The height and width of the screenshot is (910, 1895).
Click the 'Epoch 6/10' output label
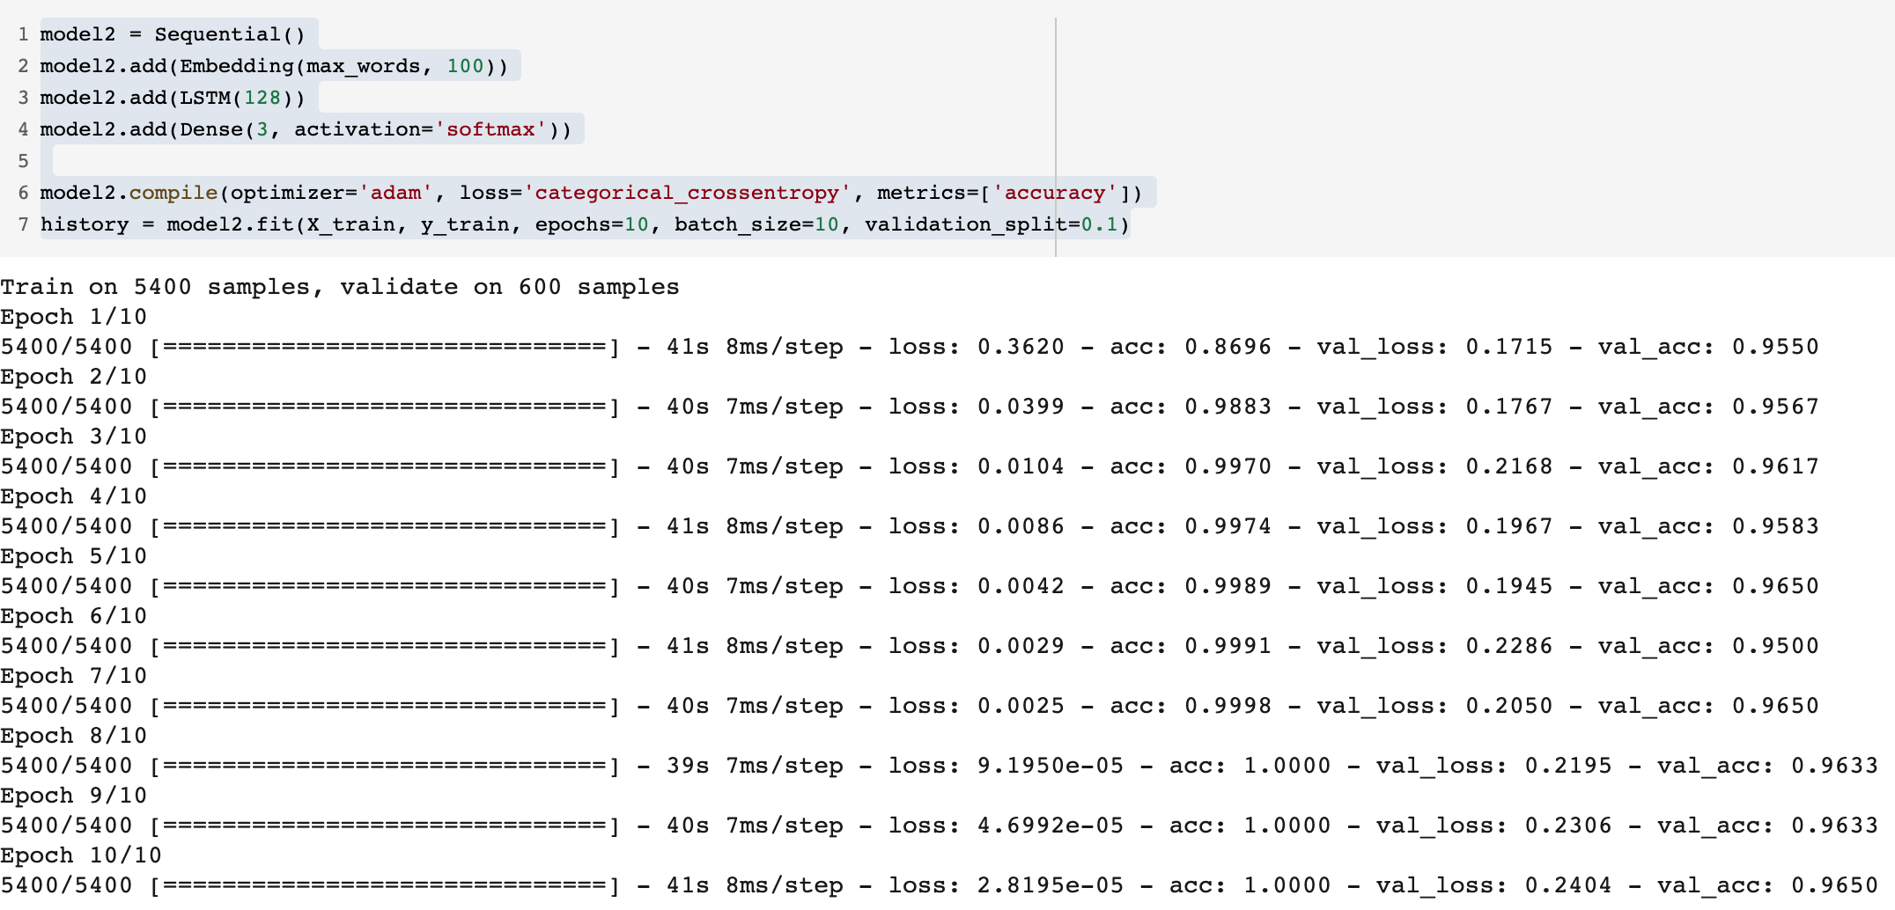74,616
